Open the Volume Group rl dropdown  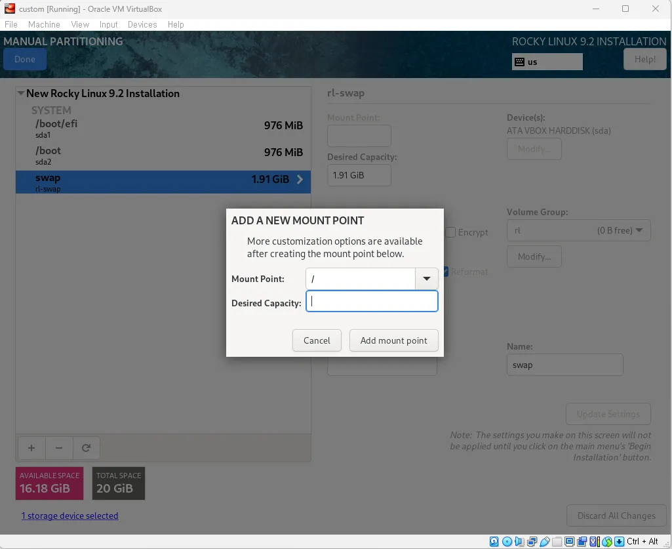578,230
